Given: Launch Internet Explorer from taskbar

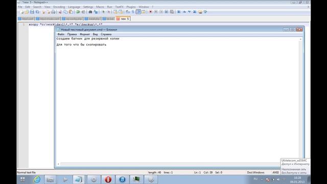Looking at the screenshot, I should 37,179.
